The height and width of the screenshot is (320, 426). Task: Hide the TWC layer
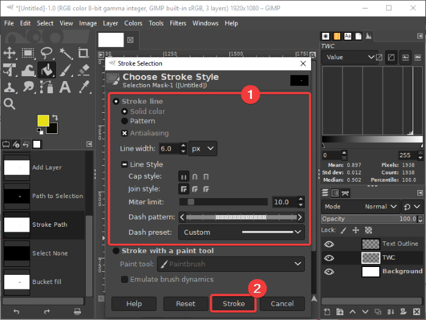(329, 258)
